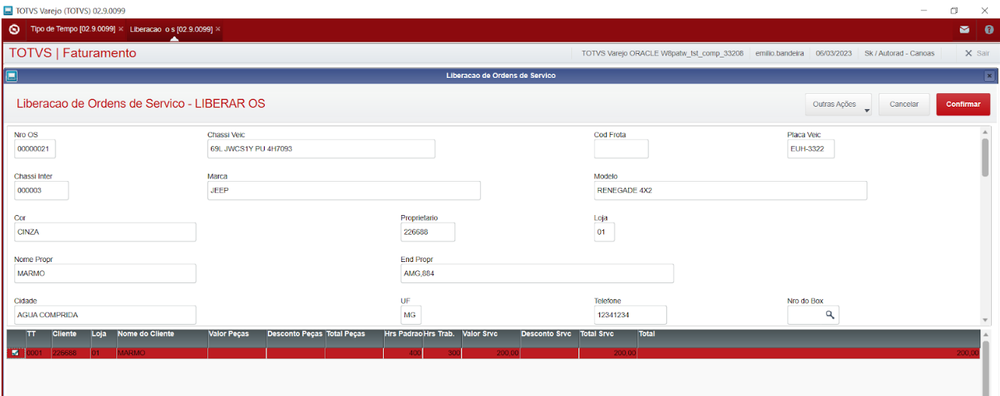Click the MARMO cell in the grid row

click(162, 353)
